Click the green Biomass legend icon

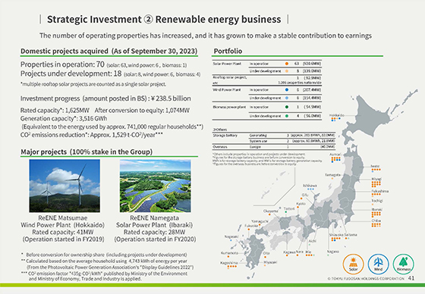point(404,264)
